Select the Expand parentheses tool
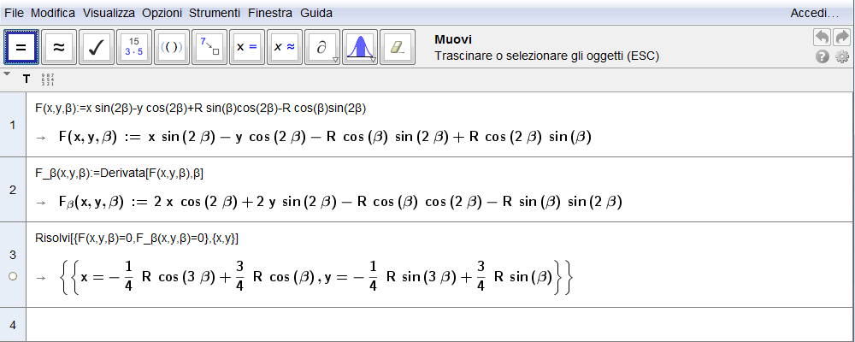Viewport: 855px width, 342px height. (x=172, y=48)
